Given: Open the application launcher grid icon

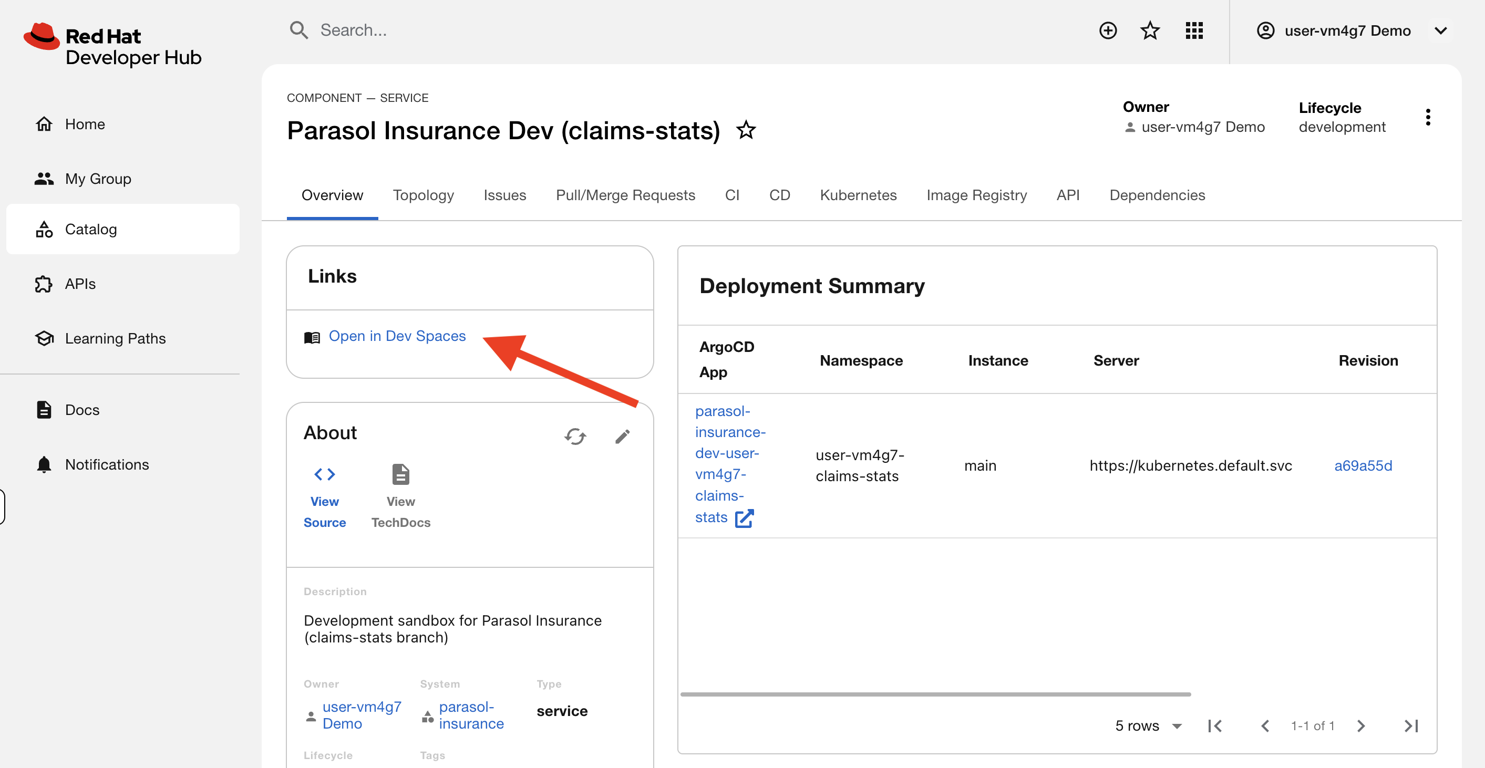Looking at the screenshot, I should pyautogui.click(x=1194, y=30).
